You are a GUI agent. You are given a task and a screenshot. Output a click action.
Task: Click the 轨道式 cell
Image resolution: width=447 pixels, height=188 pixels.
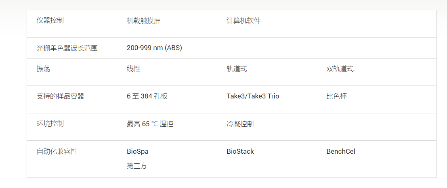click(237, 69)
